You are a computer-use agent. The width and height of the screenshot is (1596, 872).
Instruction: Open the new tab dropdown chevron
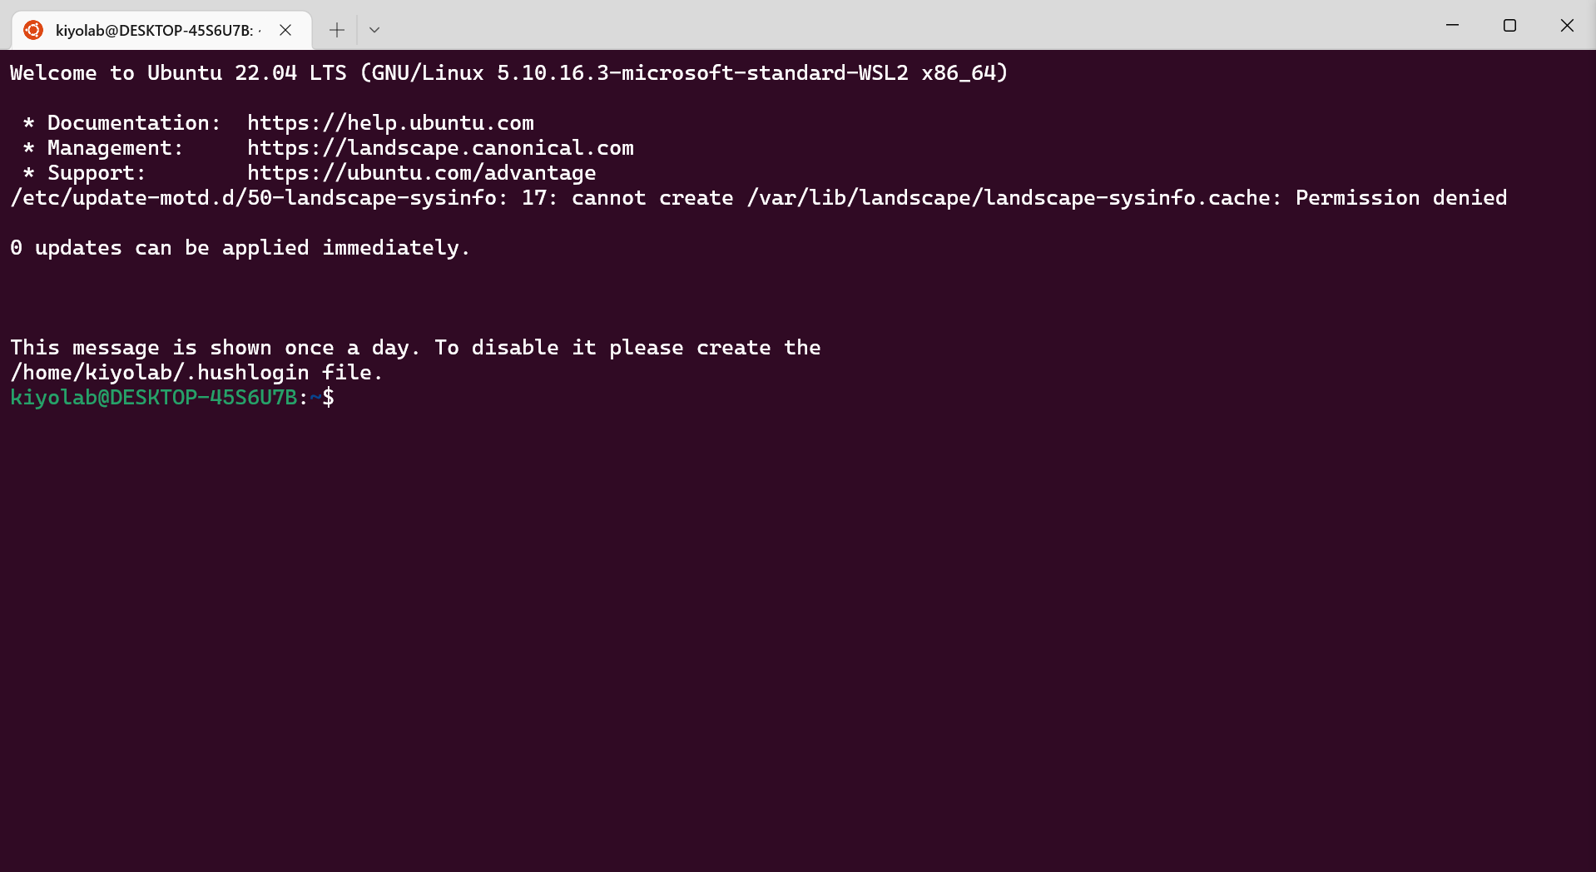374,29
